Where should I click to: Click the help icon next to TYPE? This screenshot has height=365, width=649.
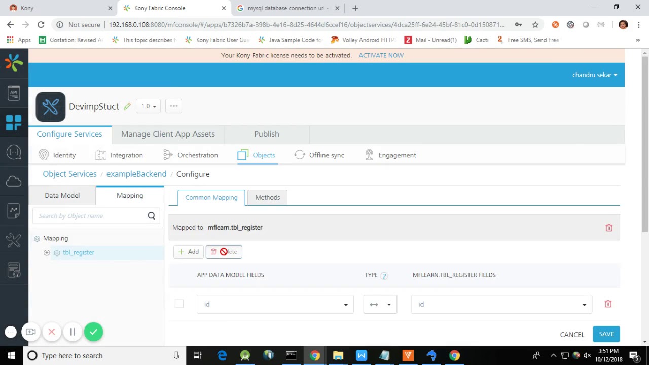[x=384, y=275]
